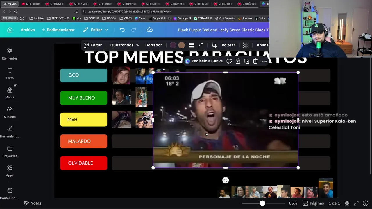372x209 pixels.
Task: Select the laughing man thumbnail in yellow frame
Action: (x=325, y=188)
